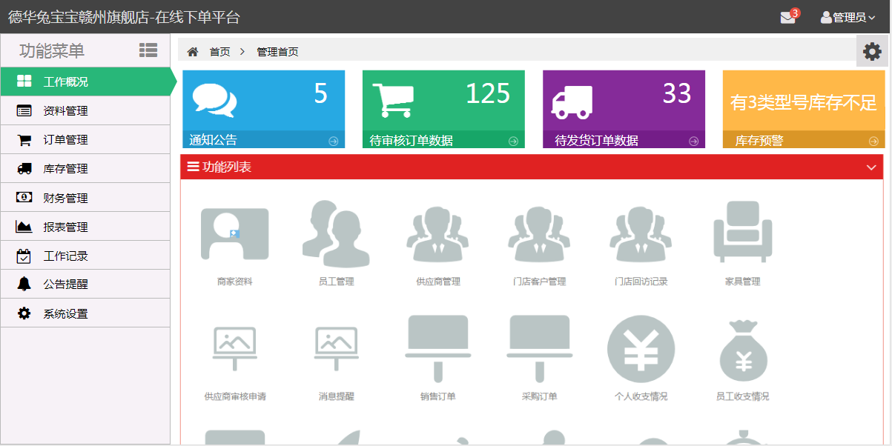Open 家具管理 furniture icon
The width and height of the screenshot is (892, 446).
(742, 234)
